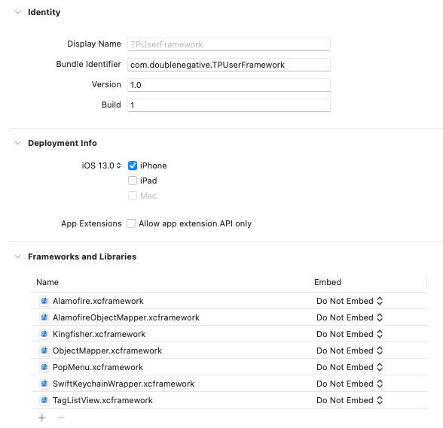443x428 pixels.
Task: Click the Embed column header
Action: tap(328, 282)
